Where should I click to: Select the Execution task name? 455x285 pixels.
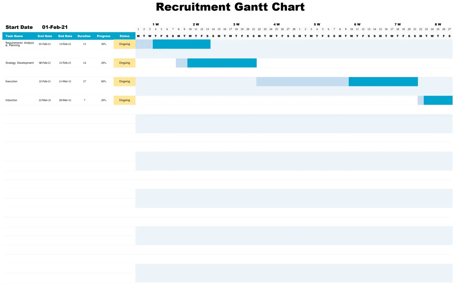tap(11, 81)
